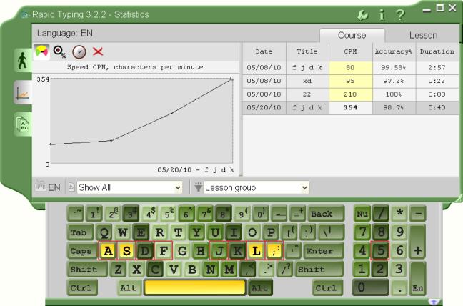The width and height of the screenshot is (463, 306).
Task: Click the K key on the home row
Action: pyautogui.click(x=237, y=251)
